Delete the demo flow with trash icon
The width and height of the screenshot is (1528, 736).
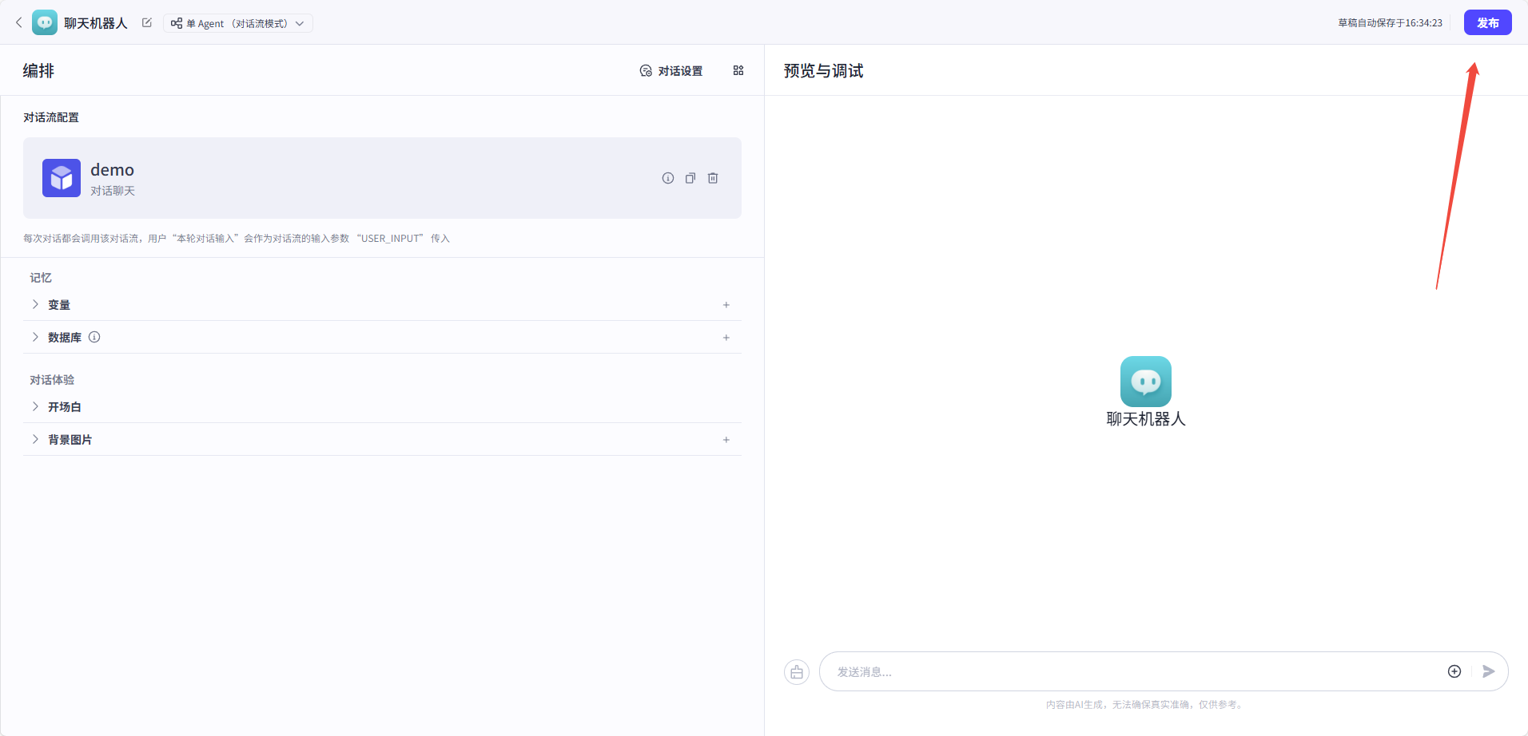713,178
